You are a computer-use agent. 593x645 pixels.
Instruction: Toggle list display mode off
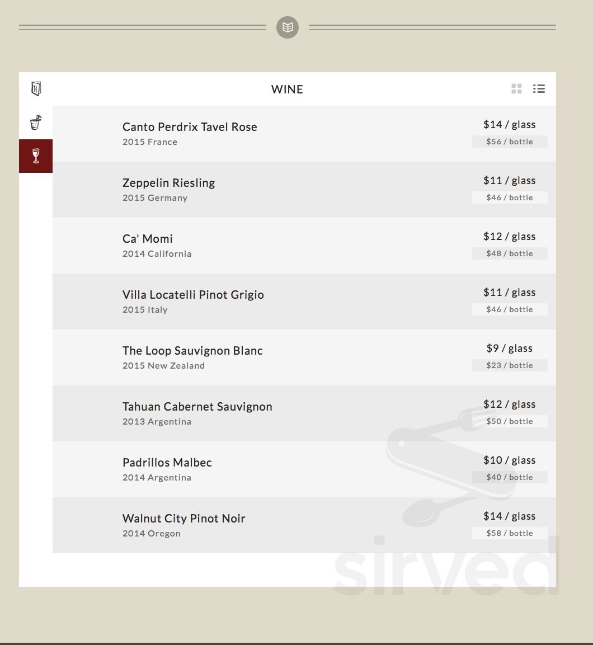click(538, 88)
